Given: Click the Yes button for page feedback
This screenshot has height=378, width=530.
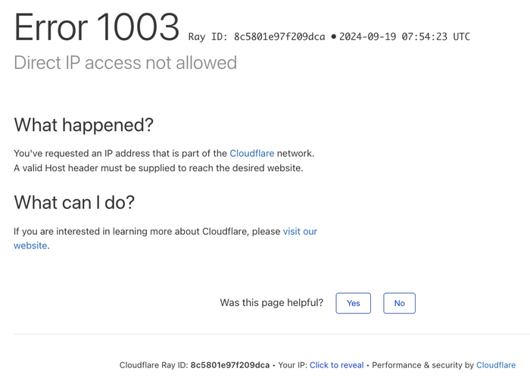Looking at the screenshot, I should click(x=353, y=303).
